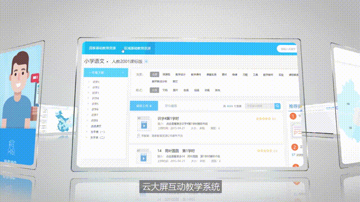Click the settings icon beside 人教2001课标版
Viewport: 360px width, 202px height.
[x=146, y=61]
